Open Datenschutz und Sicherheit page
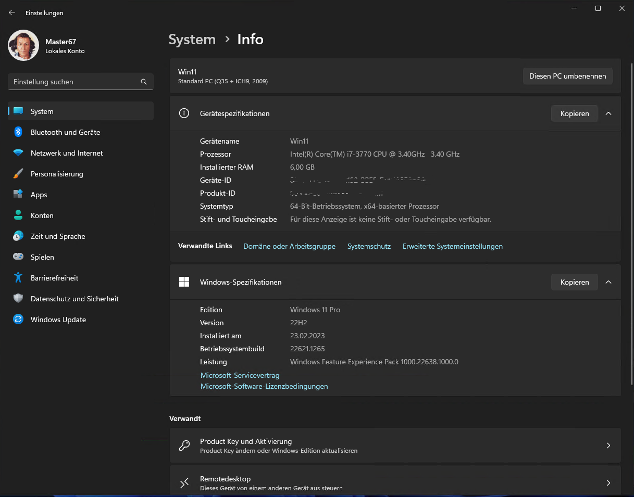The image size is (634, 497). point(81,299)
